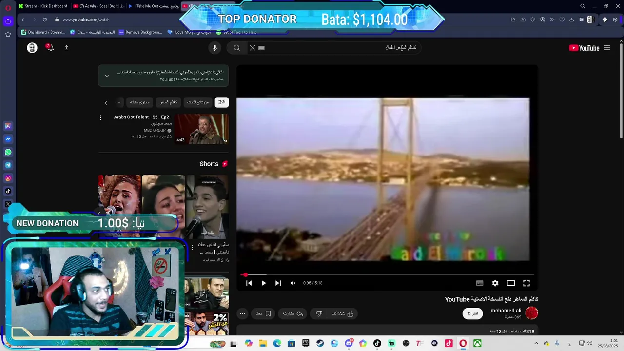Enter fullscreen in the video player
Image resolution: width=624 pixels, height=351 pixels.
[x=526, y=283]
